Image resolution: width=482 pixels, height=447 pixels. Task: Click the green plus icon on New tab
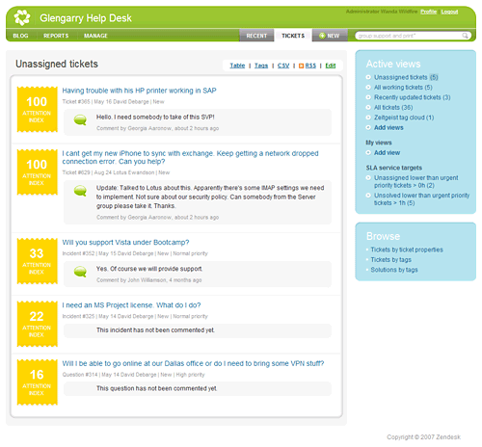click(322, 36)
